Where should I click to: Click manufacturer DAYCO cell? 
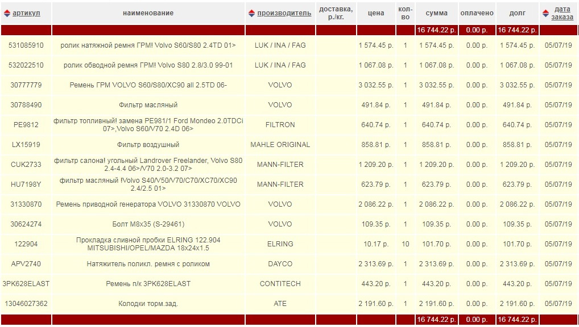point(280,265)
